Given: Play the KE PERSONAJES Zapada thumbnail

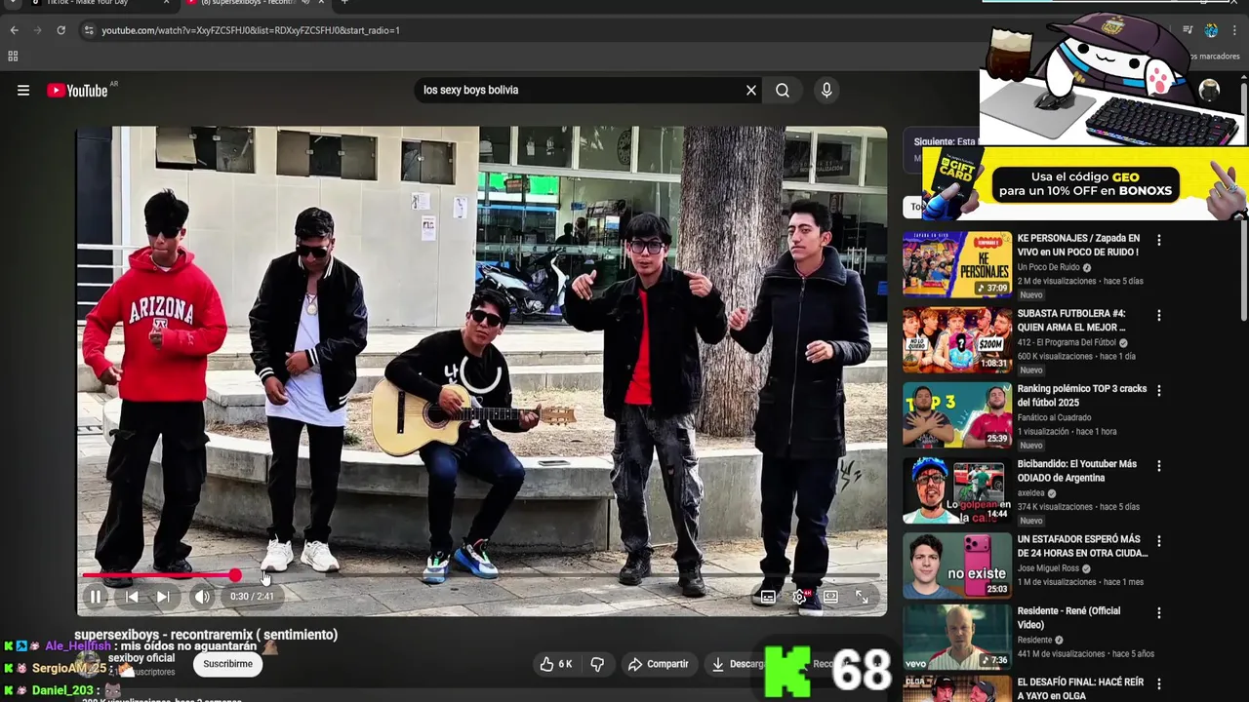Looking at the screenshot, I should tap(957, 264).
